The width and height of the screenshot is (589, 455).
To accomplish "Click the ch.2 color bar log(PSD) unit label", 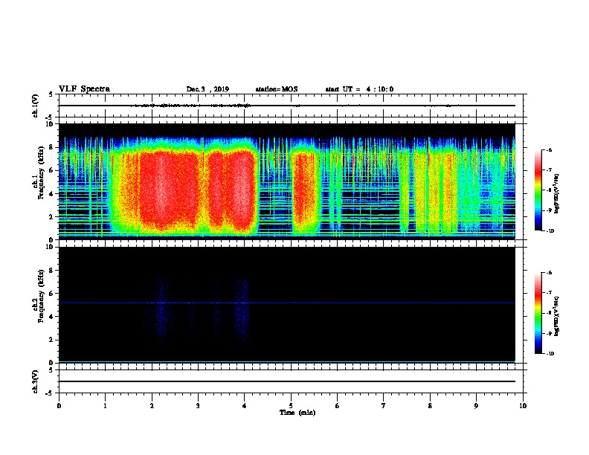I will (x=556, y=317).
